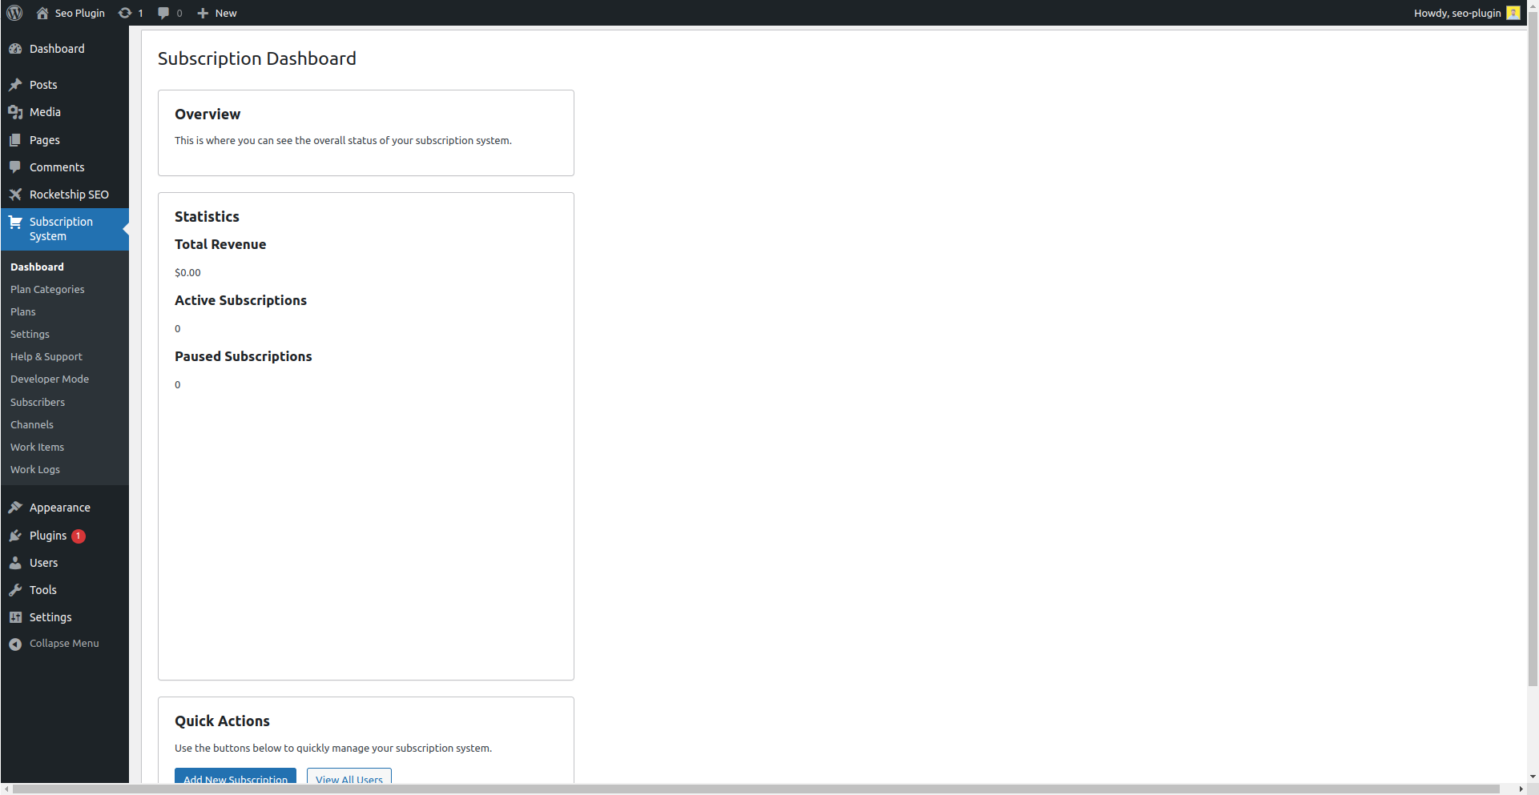The height and width of the screenshot is (795, 1539).
Task: Select the Subscription System cart icon
Action: 15,222
